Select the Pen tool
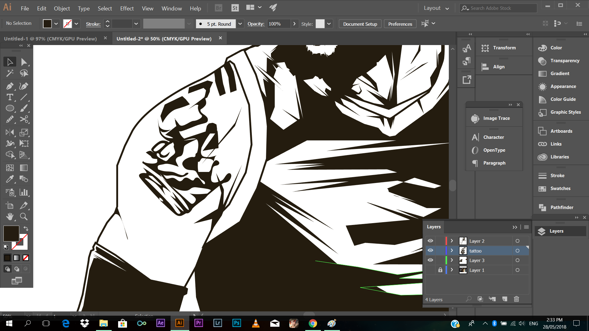This screenshot has height=331, width=589. 10,86
